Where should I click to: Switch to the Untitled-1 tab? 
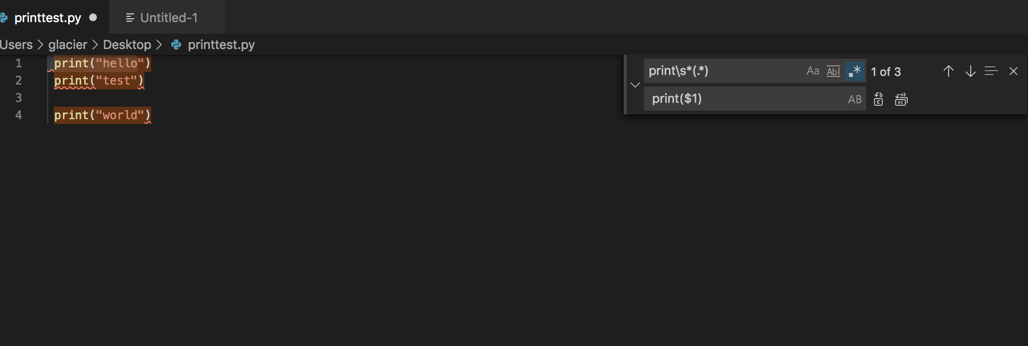tap(168, 17)
